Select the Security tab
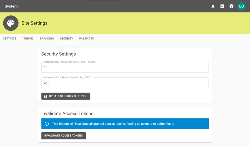250x147 pixels. 66,38
